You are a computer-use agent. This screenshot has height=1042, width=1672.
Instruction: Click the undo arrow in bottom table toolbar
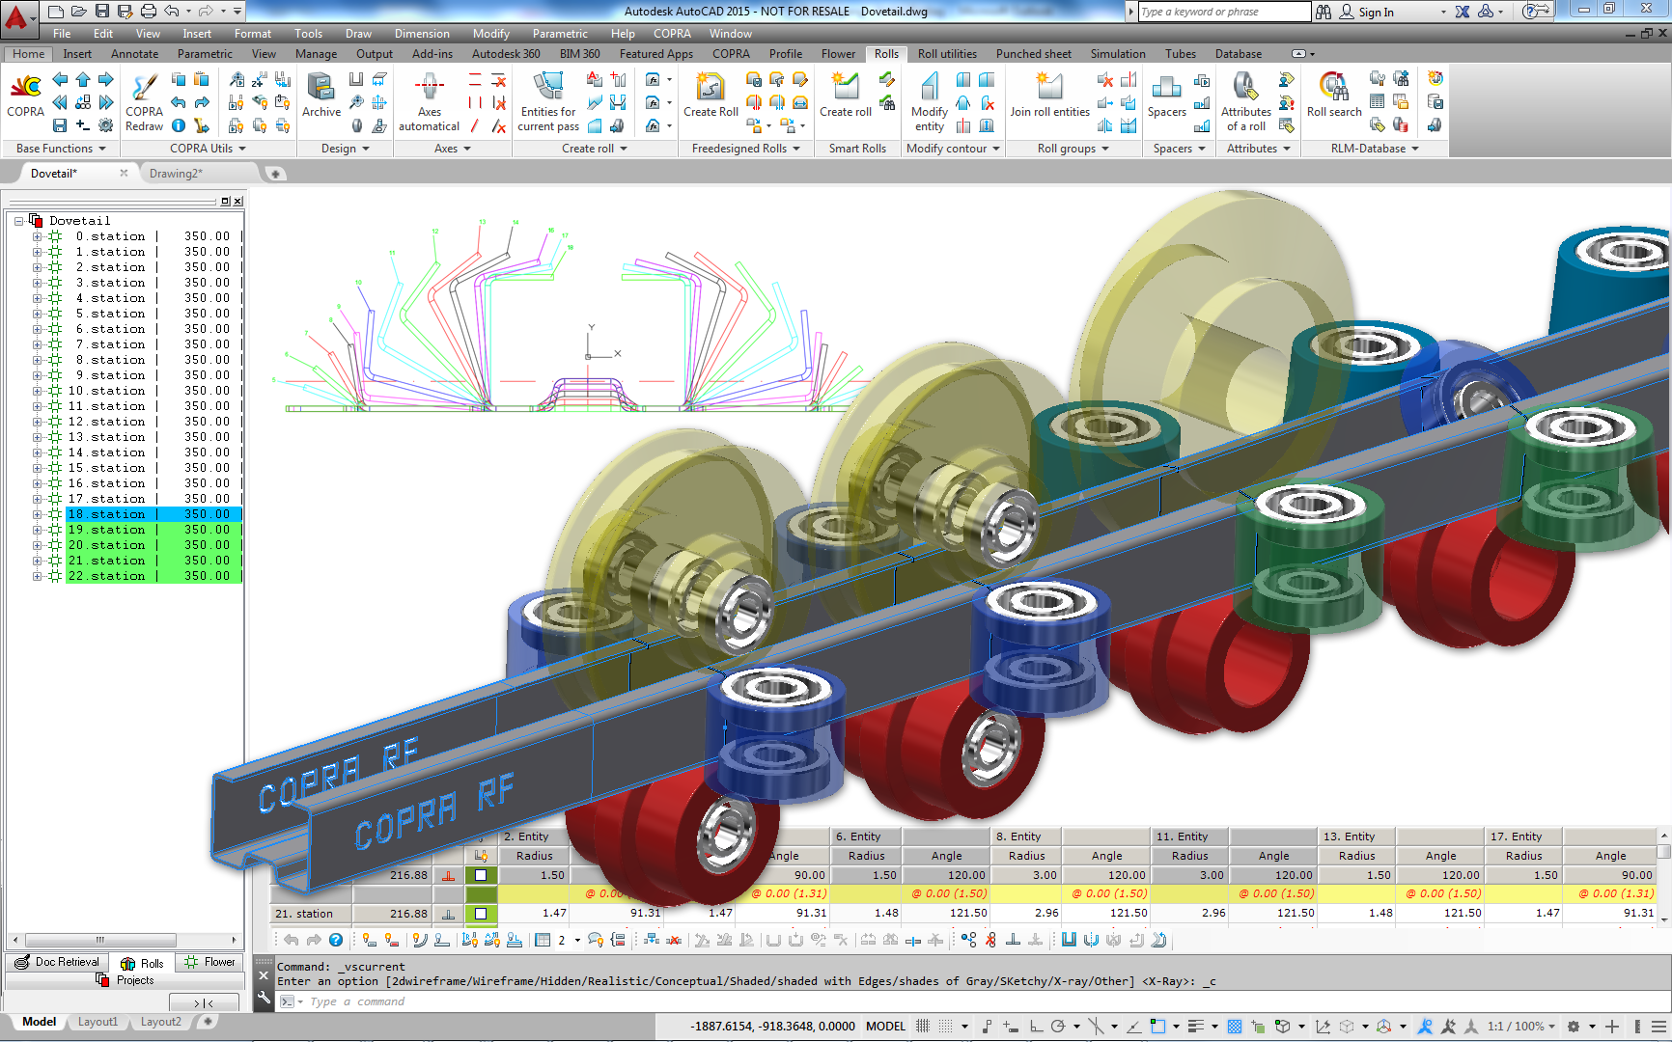click(291, 940)
